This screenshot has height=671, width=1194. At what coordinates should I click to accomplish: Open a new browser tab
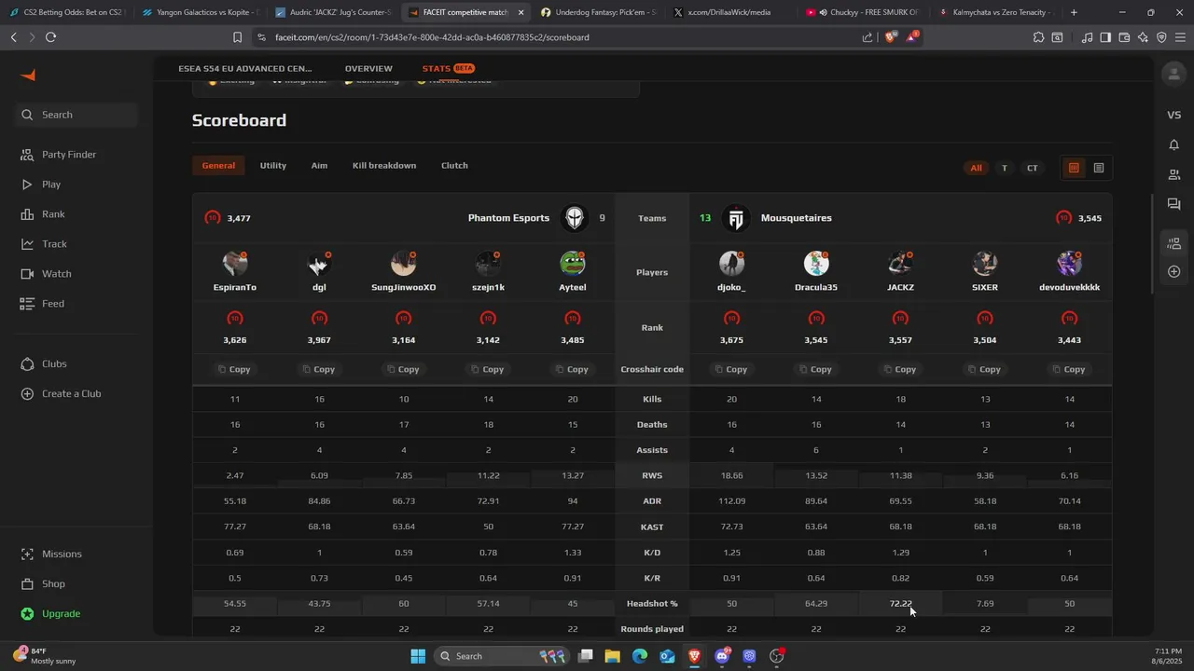point(1074,13)
